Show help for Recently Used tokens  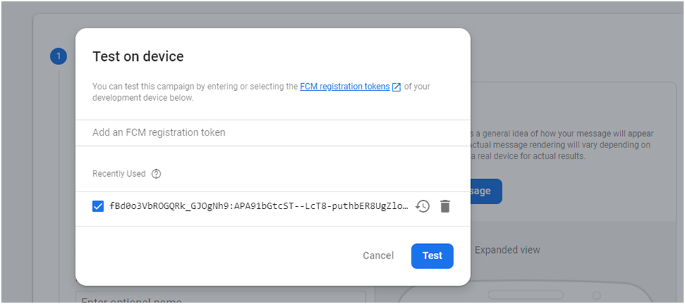(157, 173)
